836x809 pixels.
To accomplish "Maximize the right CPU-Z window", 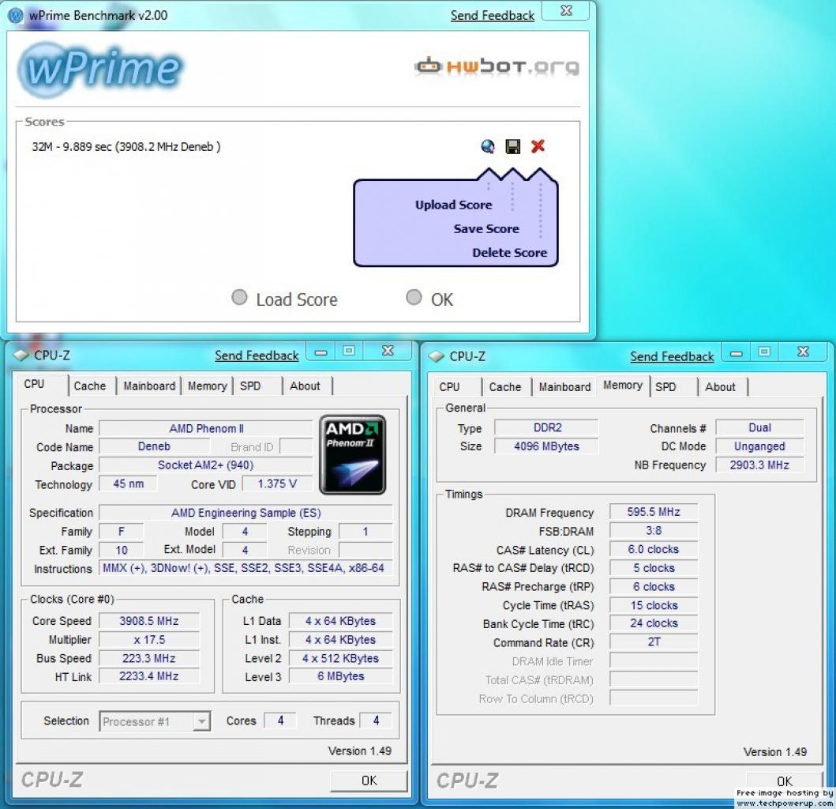I will 764,352.
